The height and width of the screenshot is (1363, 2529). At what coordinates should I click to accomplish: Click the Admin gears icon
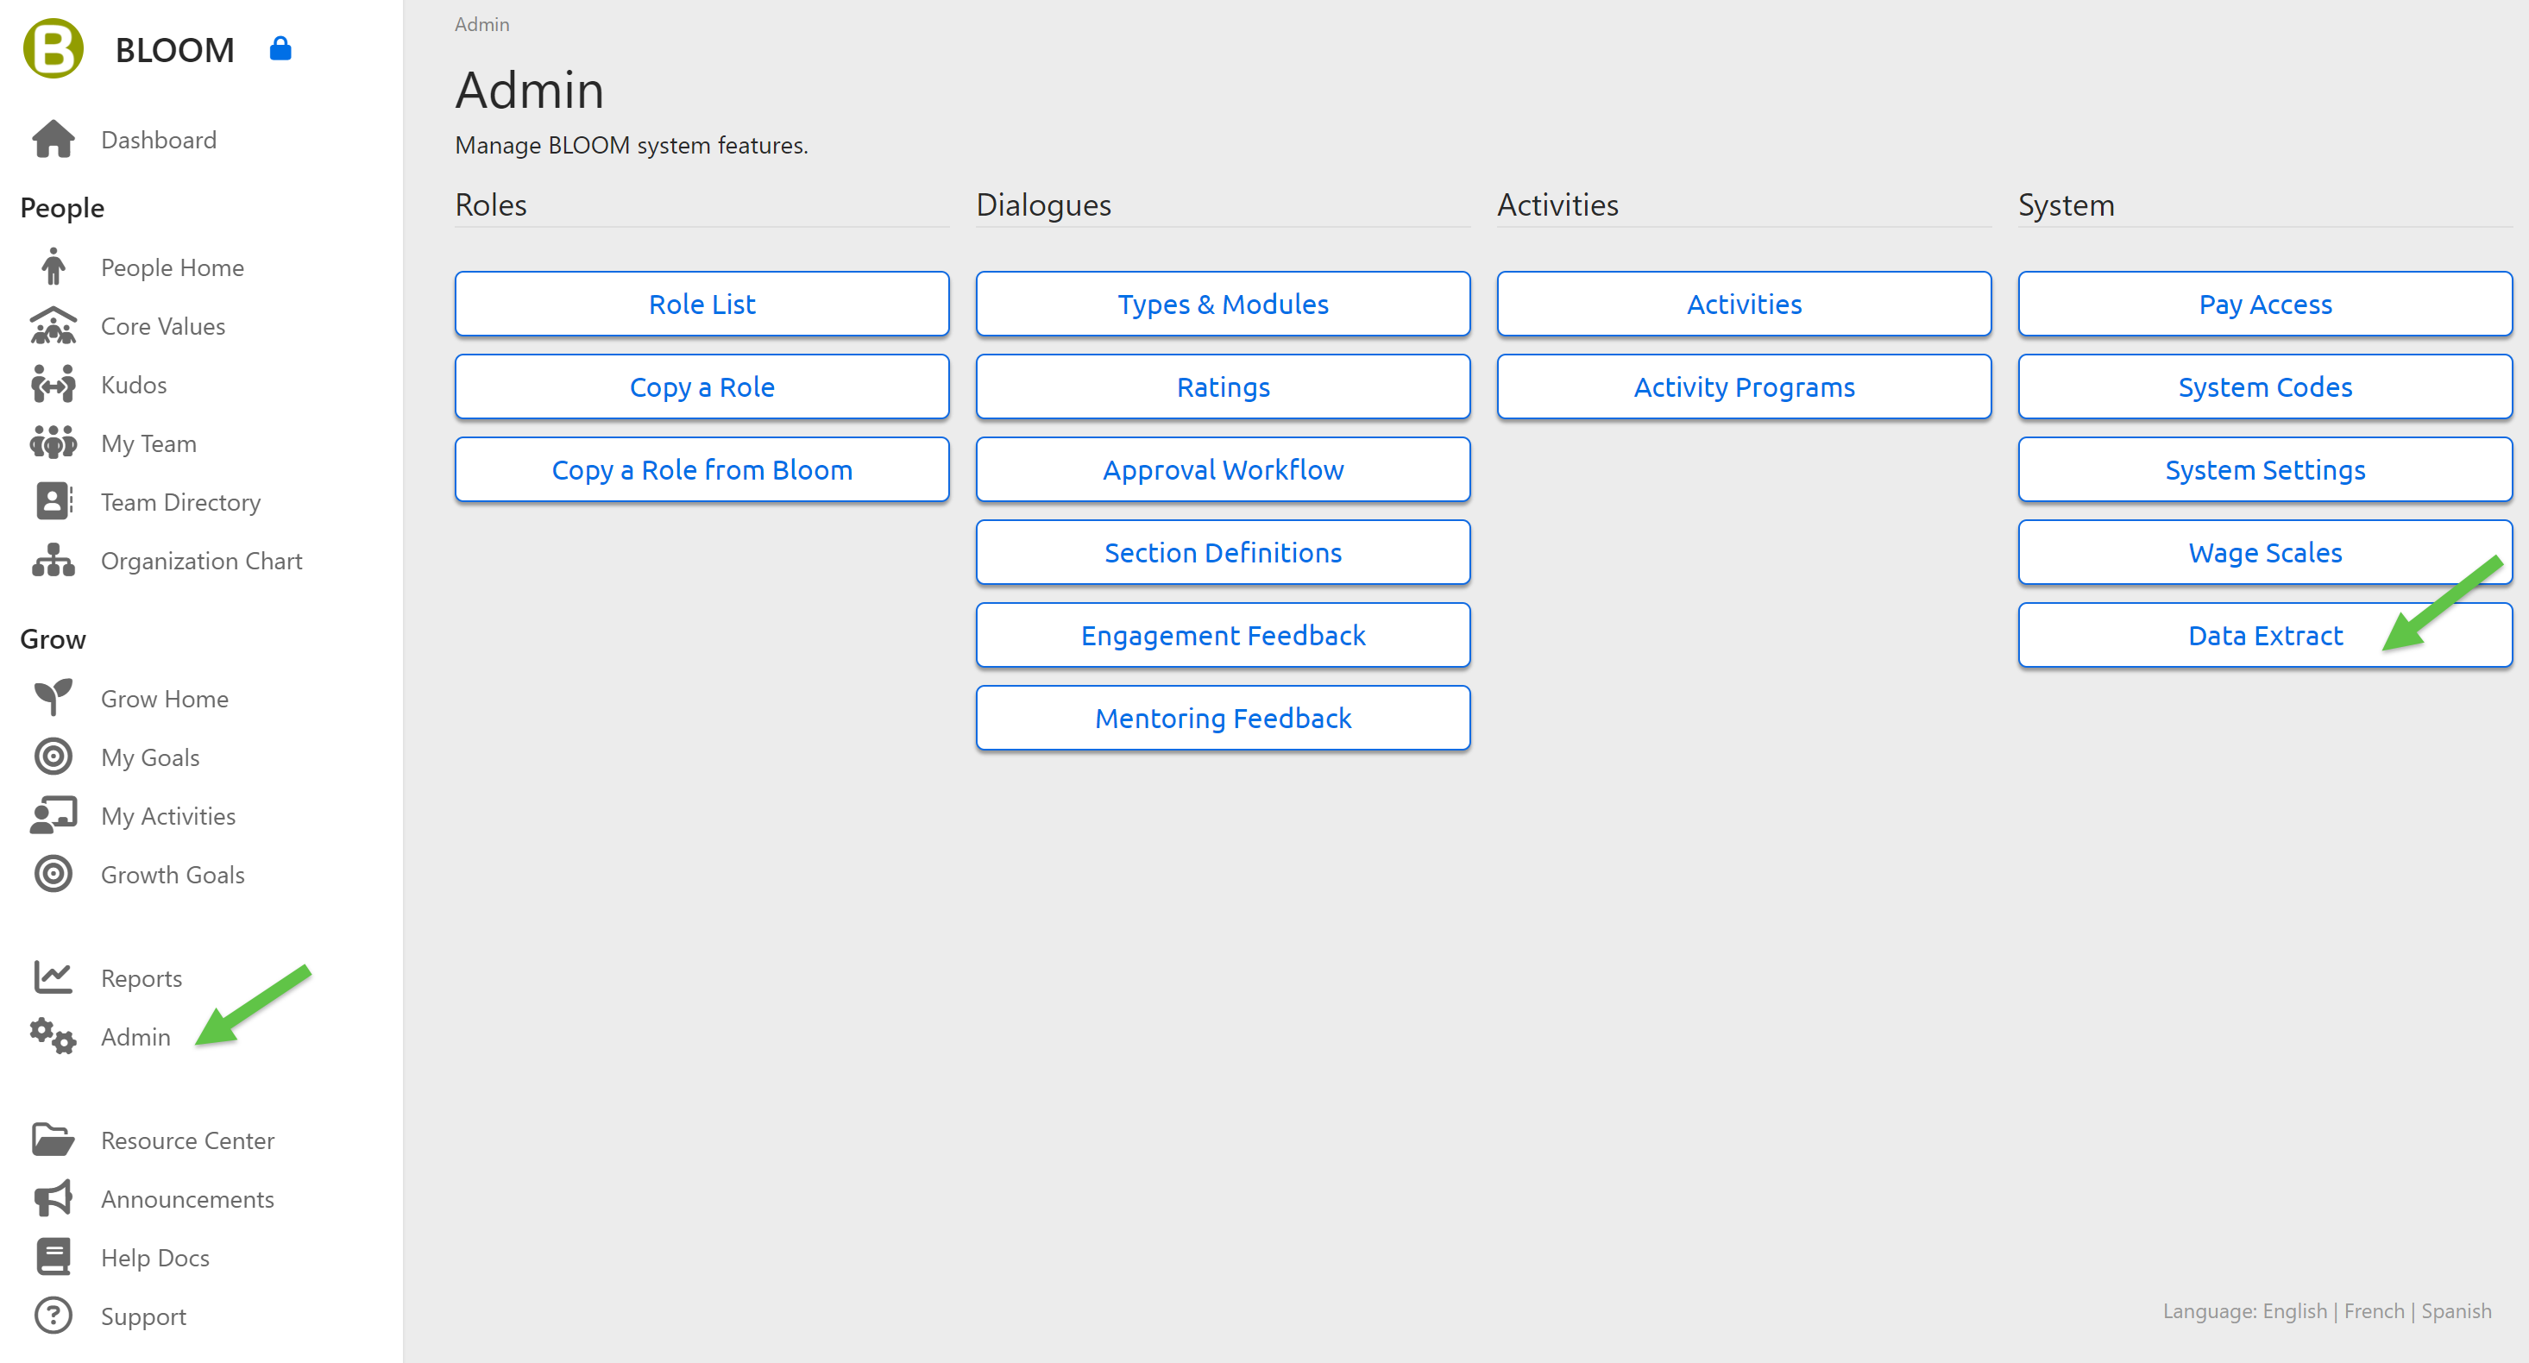(53, 1036)
